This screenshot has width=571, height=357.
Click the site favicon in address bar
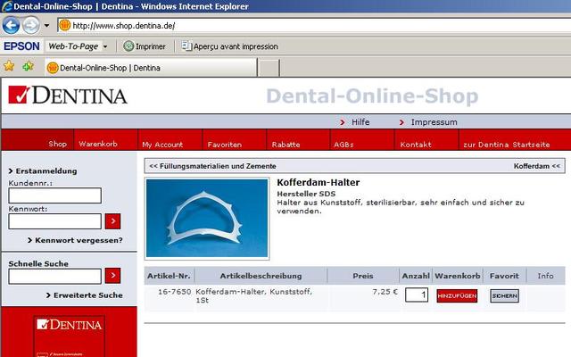tap(65, 25)
